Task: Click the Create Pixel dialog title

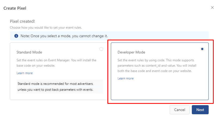Action: pyautogui.click(x=15, y=8)
